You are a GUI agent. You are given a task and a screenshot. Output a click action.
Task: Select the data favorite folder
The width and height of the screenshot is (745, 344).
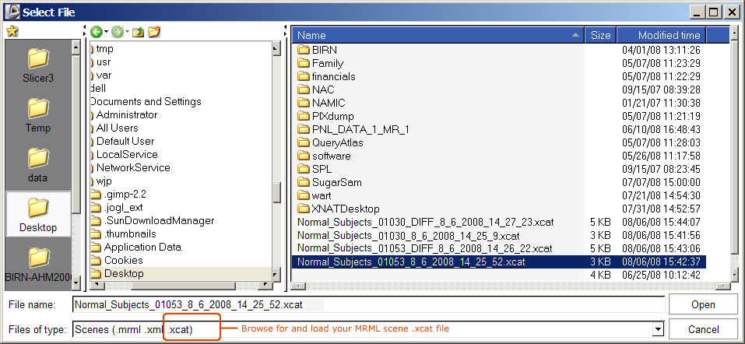coord(37,165)
